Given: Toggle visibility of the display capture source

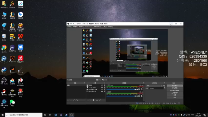Looking at the screenshot, I should pos(102,92).
